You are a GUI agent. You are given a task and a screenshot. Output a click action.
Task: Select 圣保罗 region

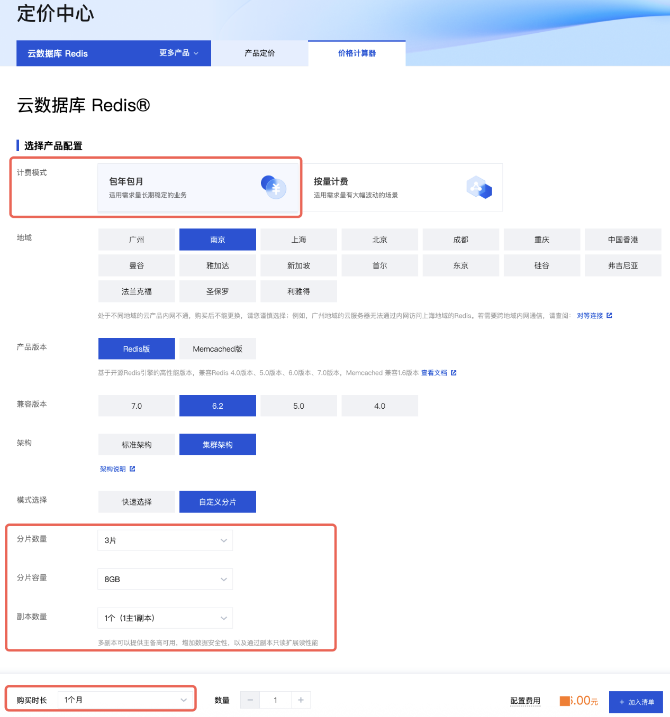tap(218, 291)
